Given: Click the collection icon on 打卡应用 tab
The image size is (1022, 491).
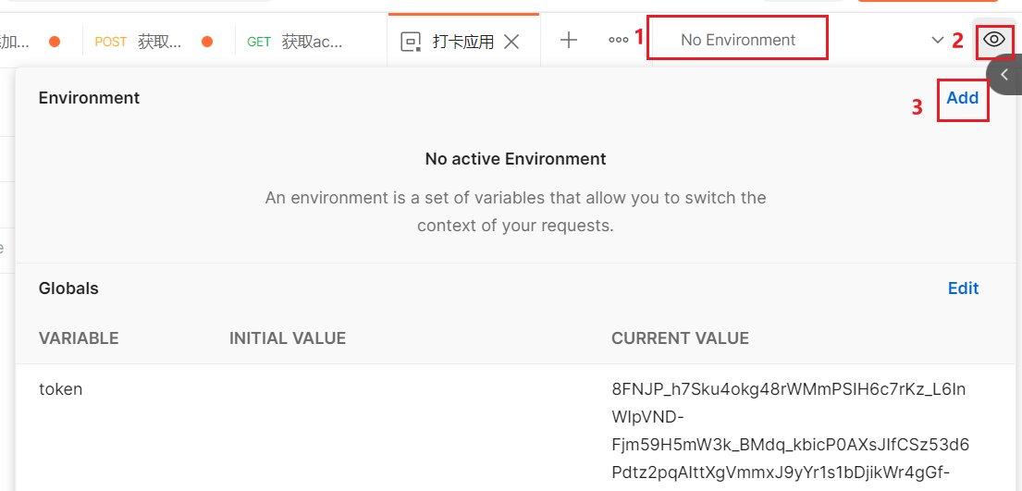Looking at the screenshot, I should pyautogui.click(x=410, y=42).
